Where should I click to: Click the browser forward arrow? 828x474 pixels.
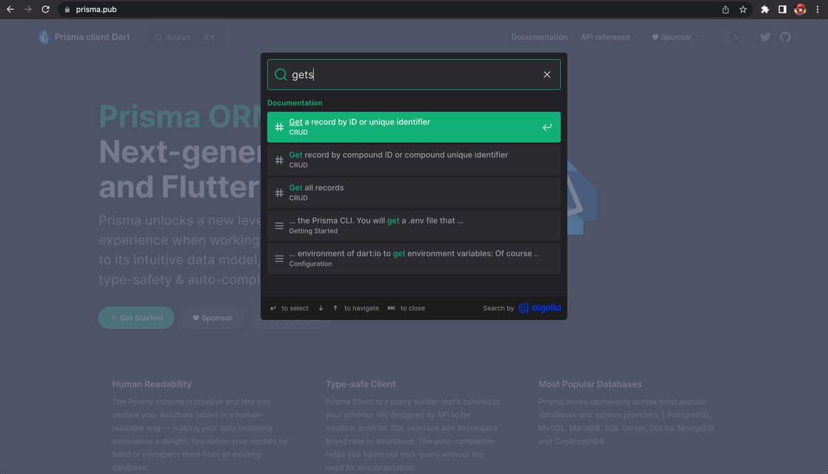point(28,10)
